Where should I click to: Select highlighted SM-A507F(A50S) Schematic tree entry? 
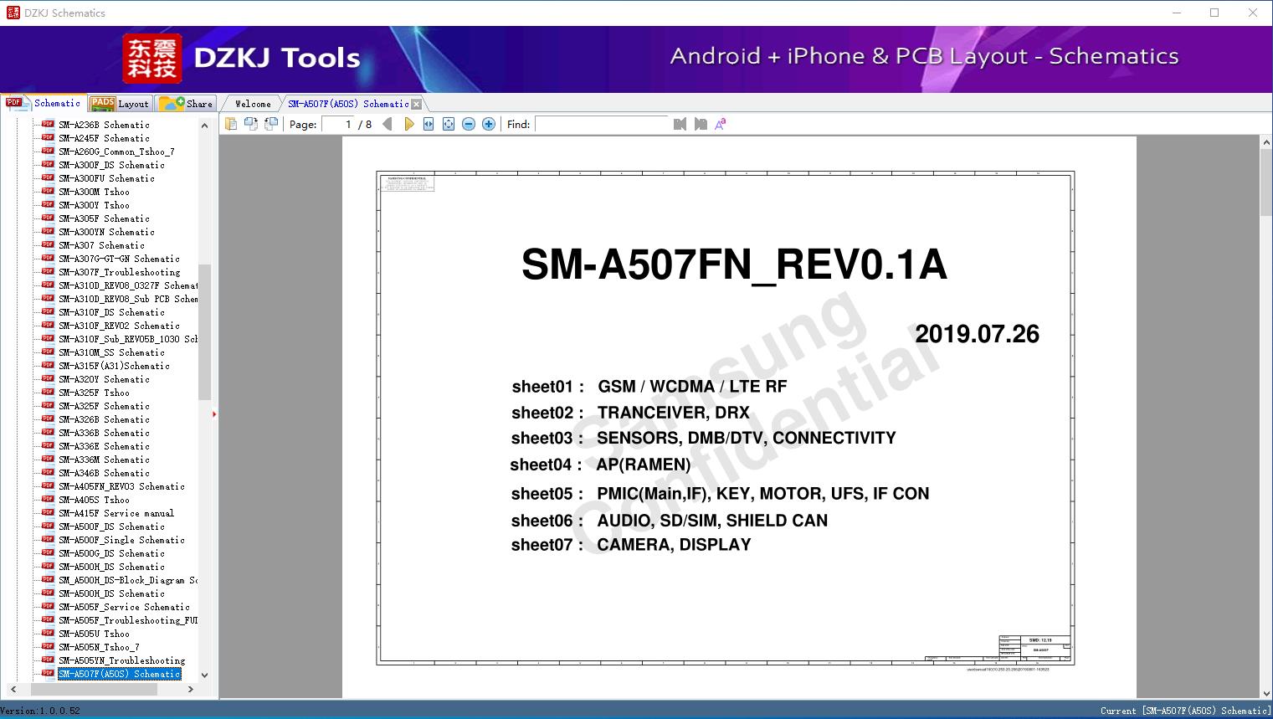click(x=119, y=674)
